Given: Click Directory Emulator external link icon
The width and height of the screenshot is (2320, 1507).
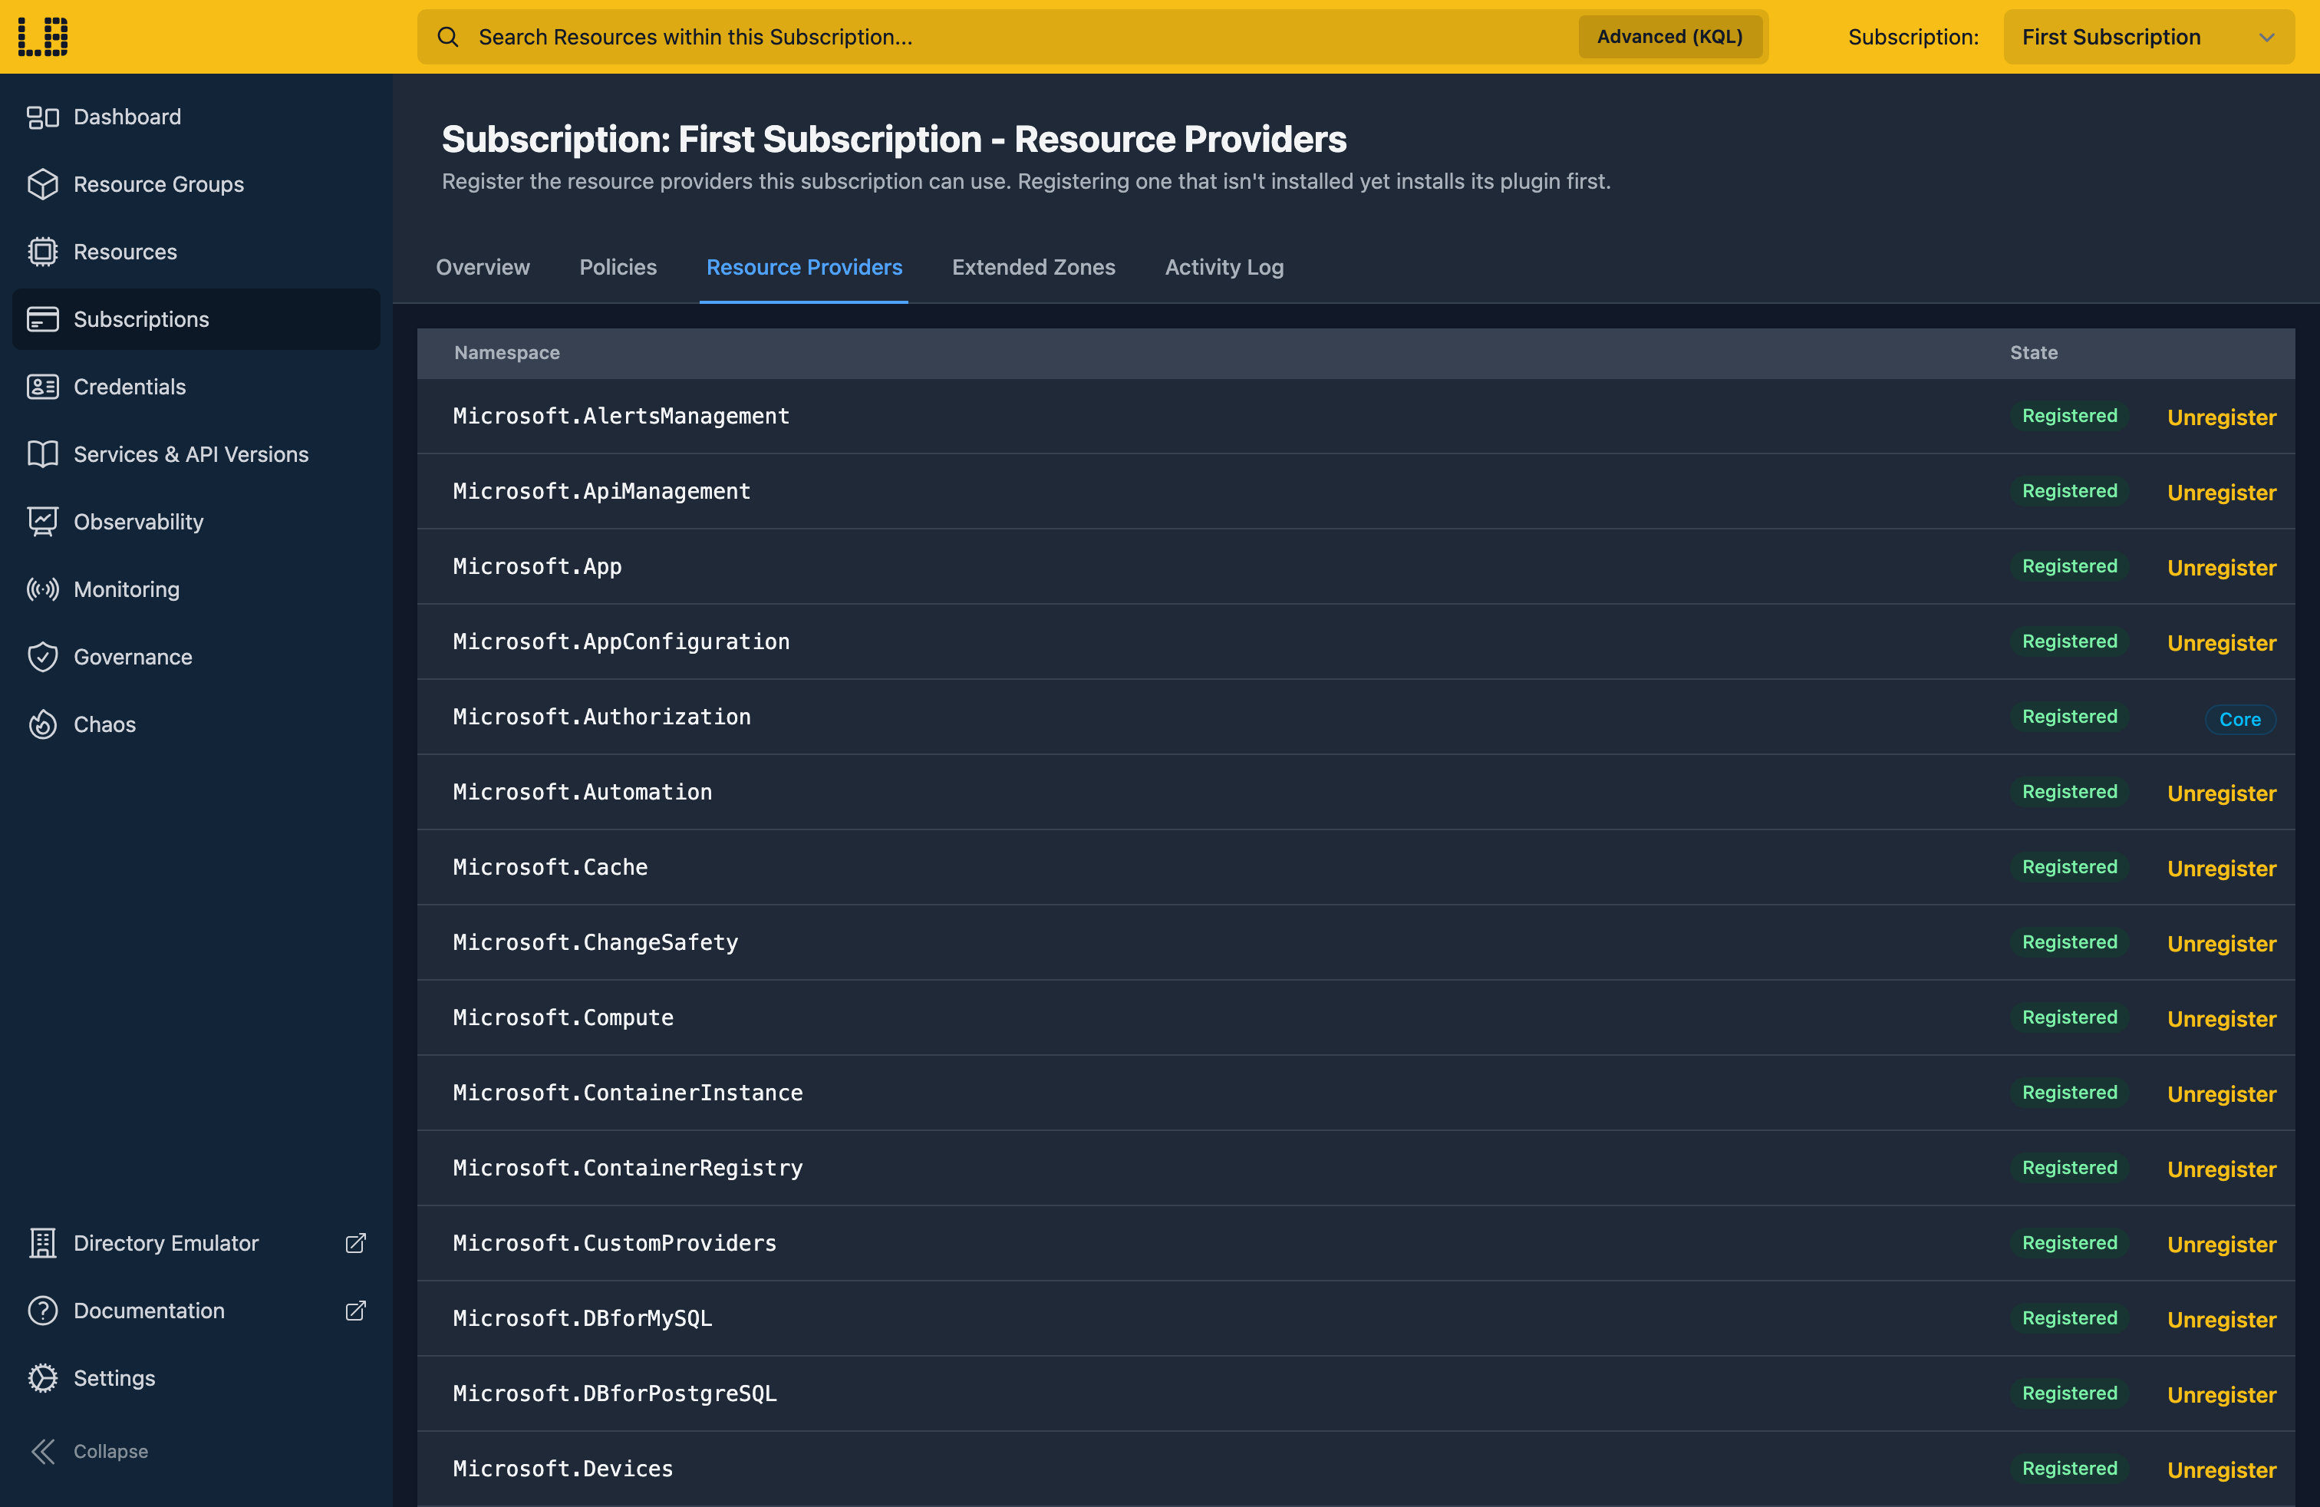Looking at the screenshot, I should click(356, 1243).
